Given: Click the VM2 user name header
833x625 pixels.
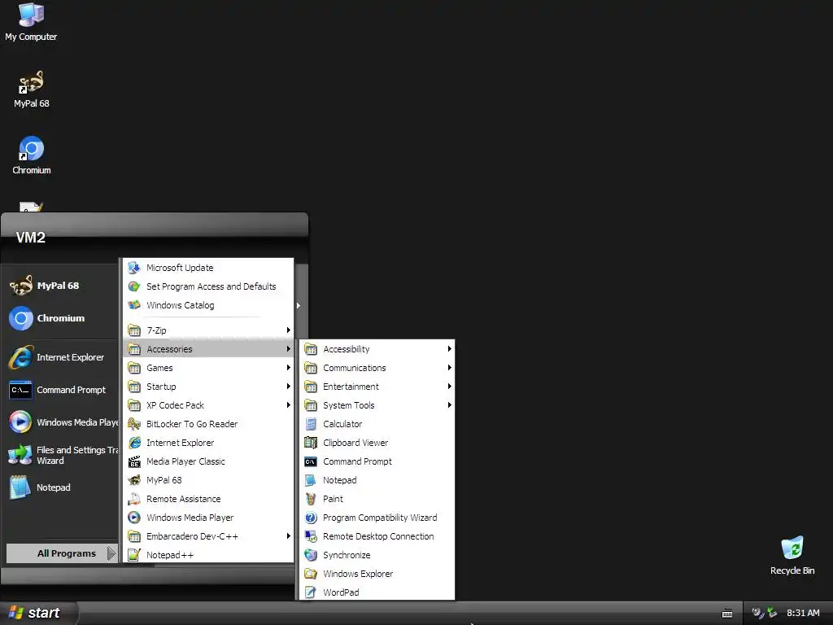Looking at the screenshot, I should coord(30,237).
